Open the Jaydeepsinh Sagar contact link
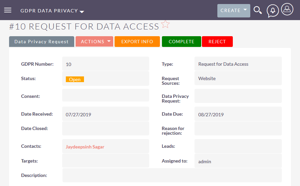The height and width of the screenshot is (186, 300). 85,147
